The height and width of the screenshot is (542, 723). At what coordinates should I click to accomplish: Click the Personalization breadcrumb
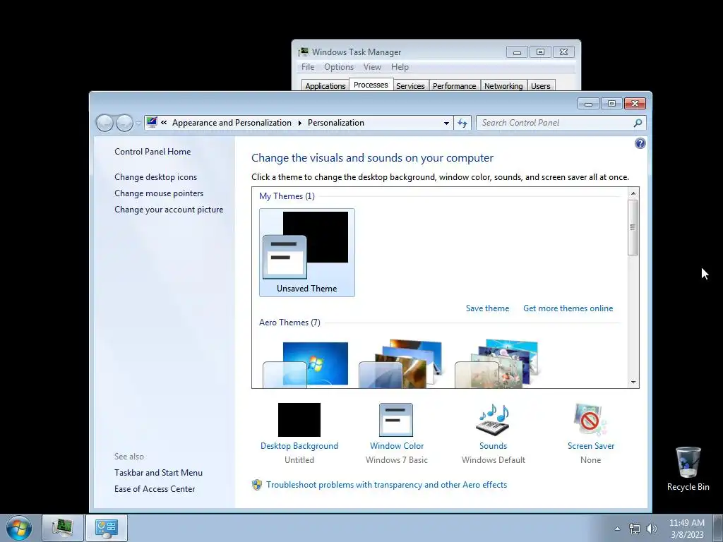point(336,123)
